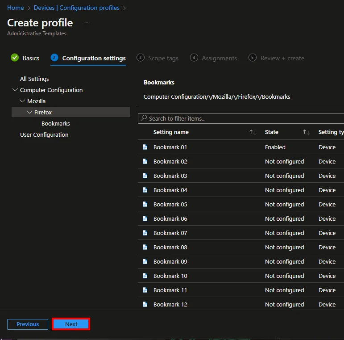Click the Bookmark 07 document icon
The width and height of the screenshot is (344, 340).
(145, 233)
